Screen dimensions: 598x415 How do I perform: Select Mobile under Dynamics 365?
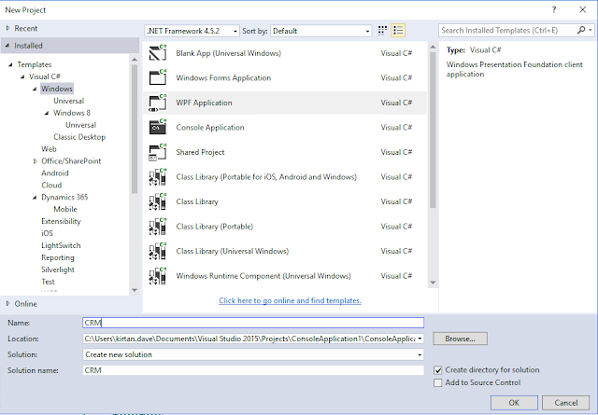(65, 209)
